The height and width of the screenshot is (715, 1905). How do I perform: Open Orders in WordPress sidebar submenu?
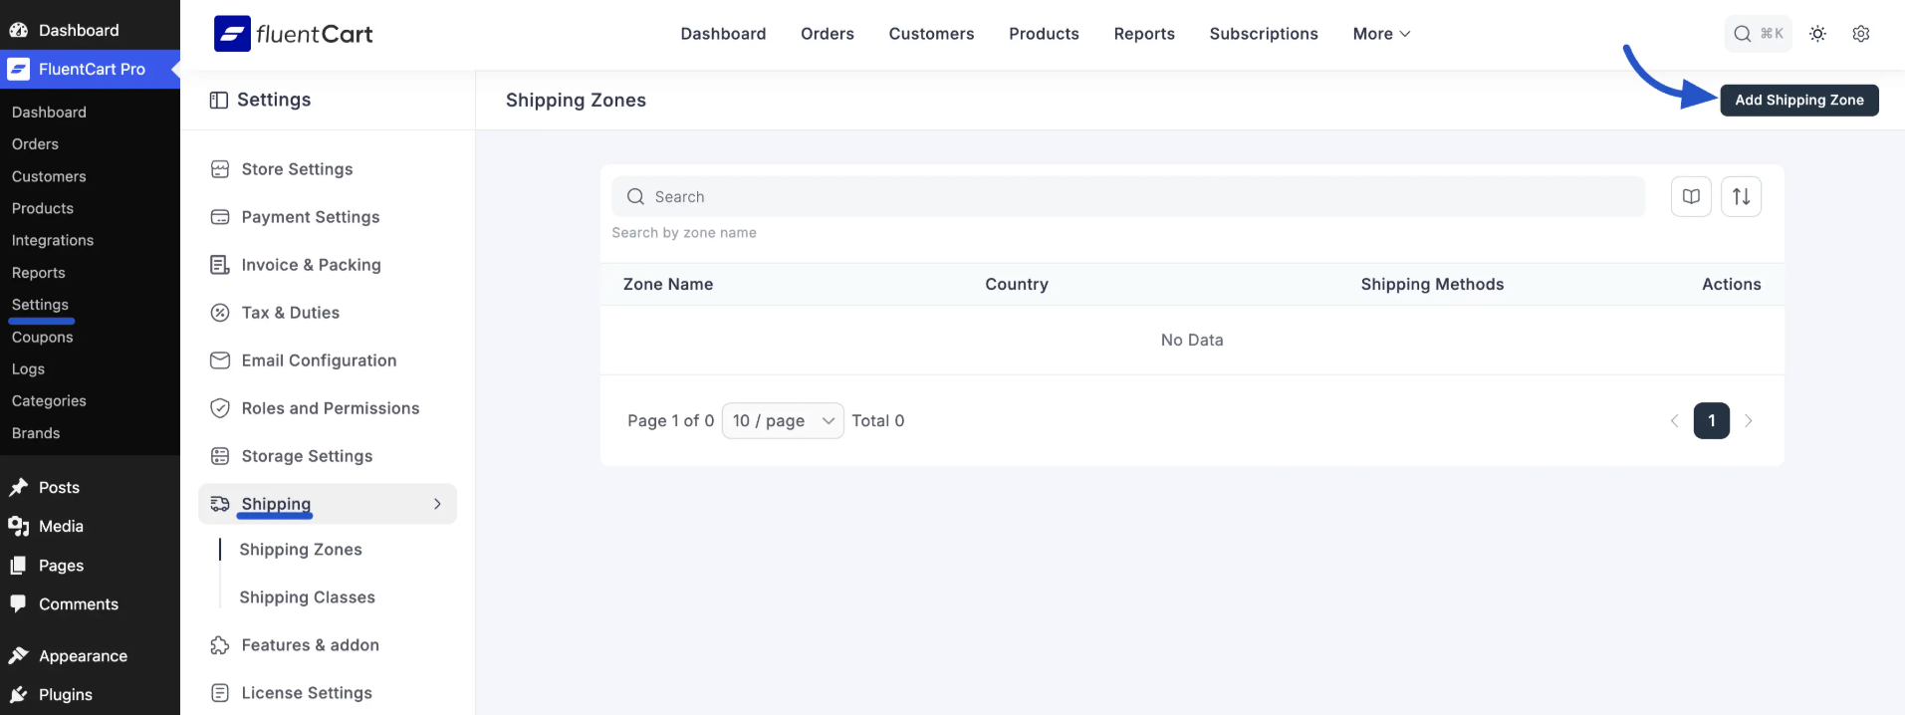coord(35,143)
